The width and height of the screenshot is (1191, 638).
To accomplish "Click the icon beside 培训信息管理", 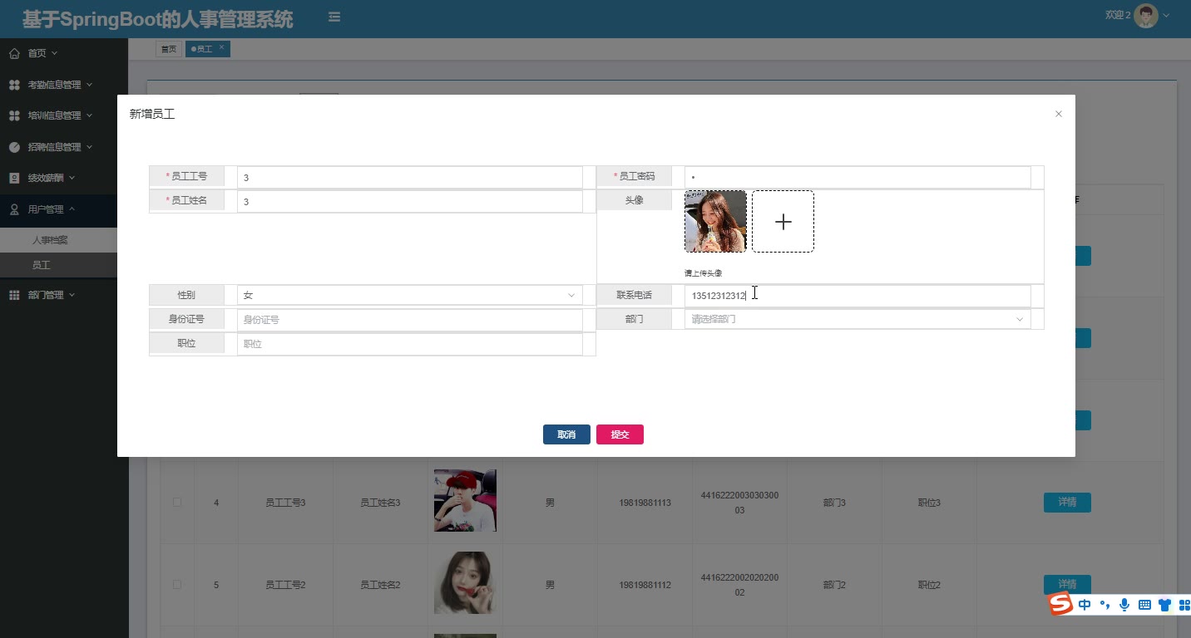I will tap(14, 115).
